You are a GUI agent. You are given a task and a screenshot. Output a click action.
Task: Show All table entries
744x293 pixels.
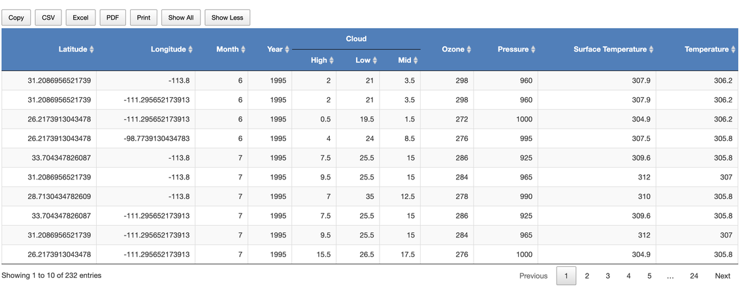181,18
